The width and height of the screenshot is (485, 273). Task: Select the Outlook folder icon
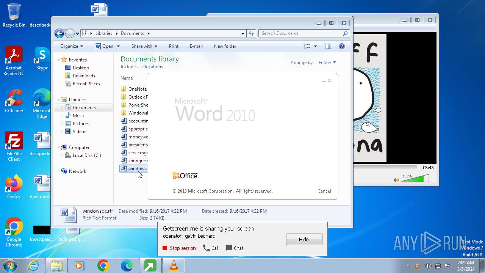[124, 97]
